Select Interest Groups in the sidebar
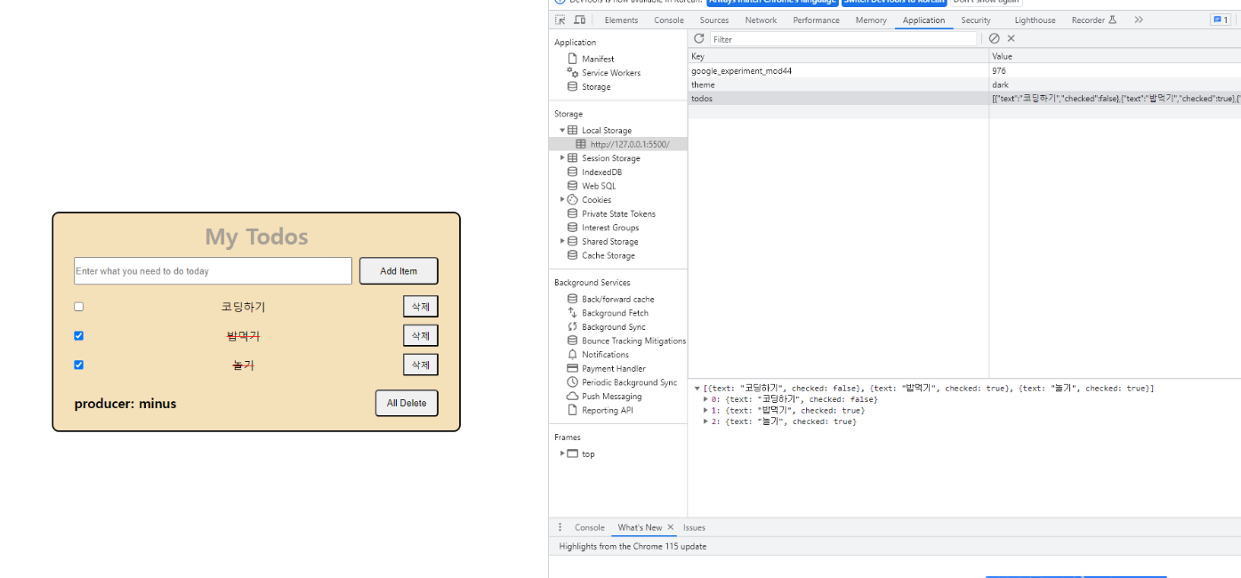This screenshot has height=578, width=1241. [610, 228]
